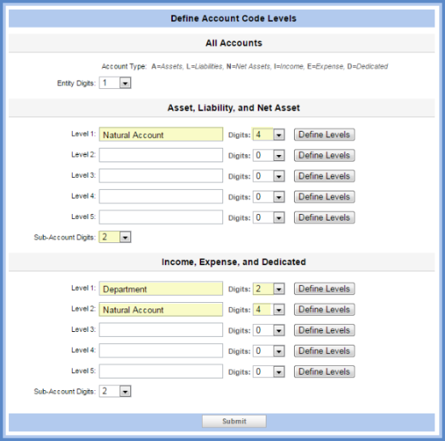Click Define Levels for Department level
445x441 pixels.
[325, 288]
